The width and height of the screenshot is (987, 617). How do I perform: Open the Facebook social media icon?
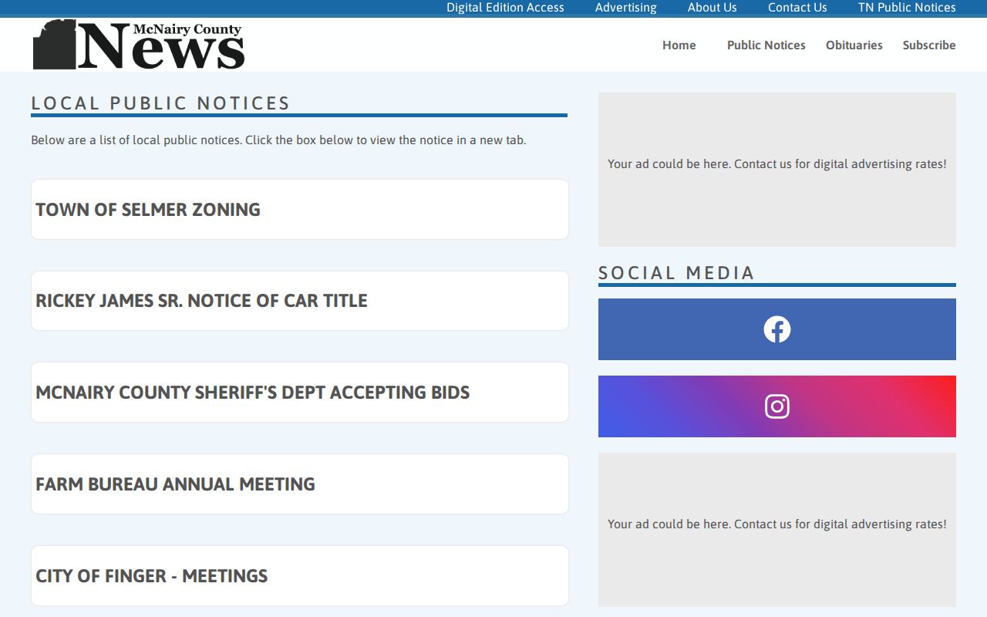click(776, 329)
